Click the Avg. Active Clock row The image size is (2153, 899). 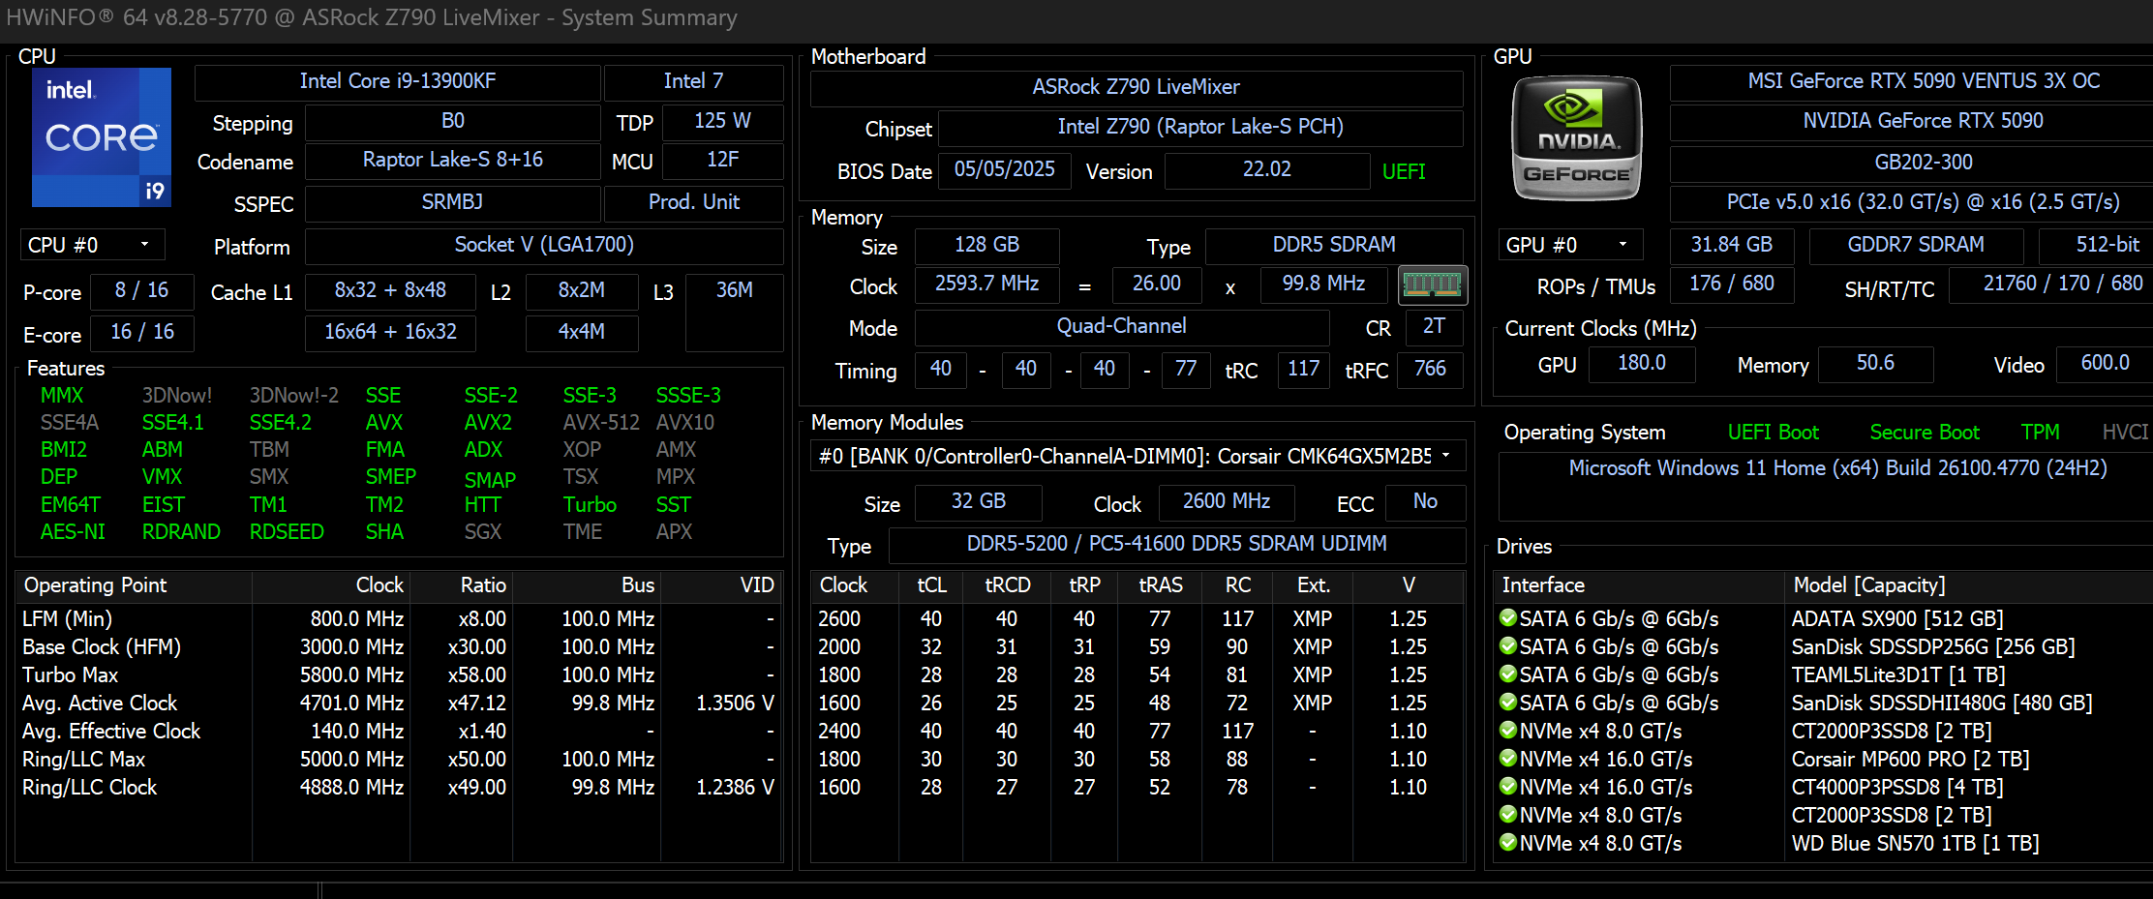tap(398, 703)
